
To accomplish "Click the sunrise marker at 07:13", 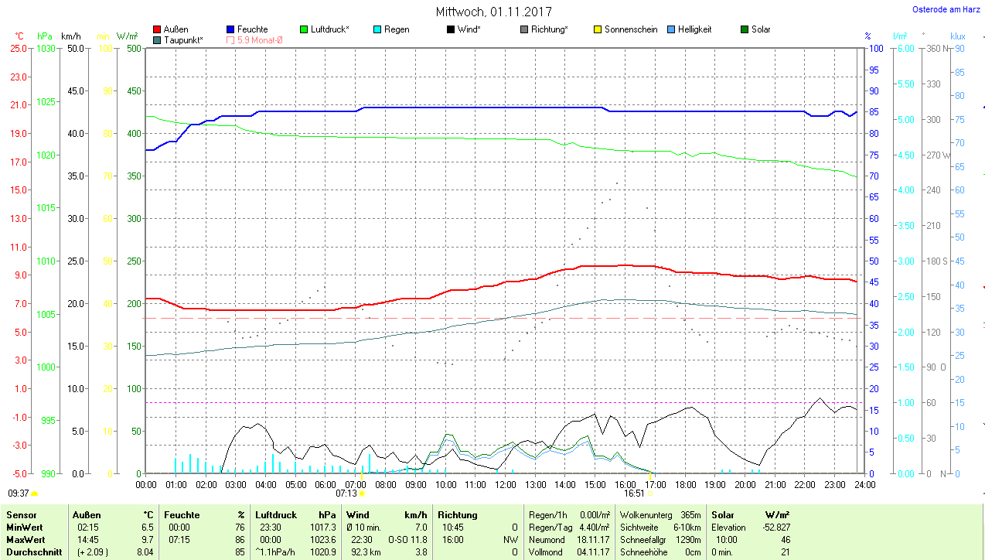I will click(362, 493).
